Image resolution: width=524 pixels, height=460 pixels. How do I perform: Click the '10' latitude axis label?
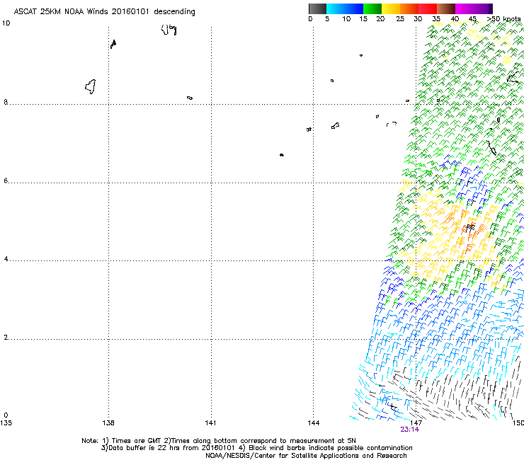[6, 23]
